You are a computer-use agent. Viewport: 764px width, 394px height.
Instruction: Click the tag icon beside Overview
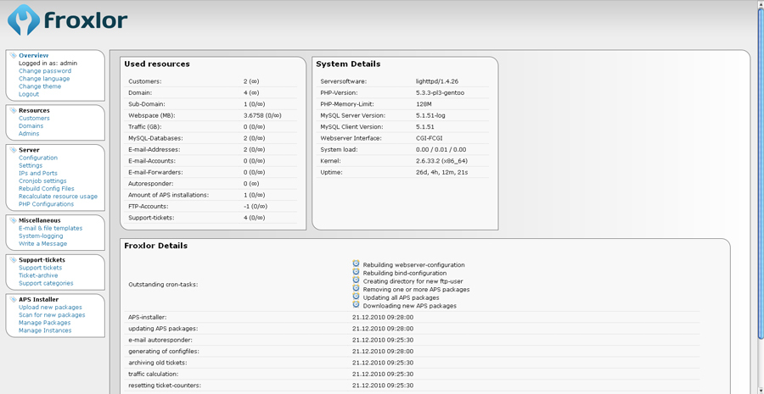point(13,55)
